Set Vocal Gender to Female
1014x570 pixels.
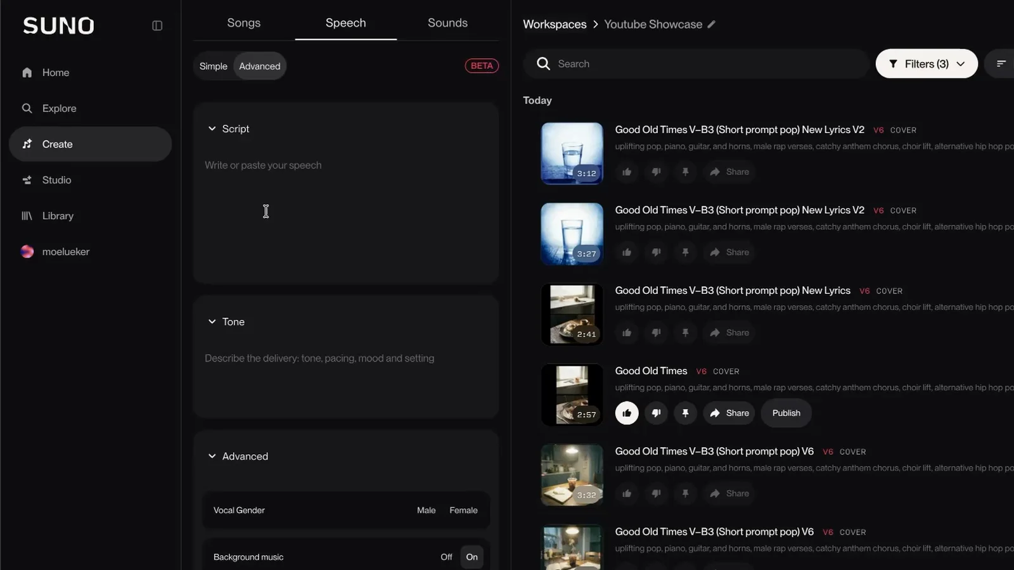pos(463,510)
